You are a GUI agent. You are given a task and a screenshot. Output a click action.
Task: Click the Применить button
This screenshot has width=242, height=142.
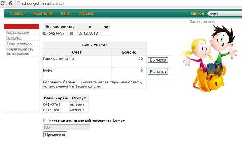[x=55, y=134]
